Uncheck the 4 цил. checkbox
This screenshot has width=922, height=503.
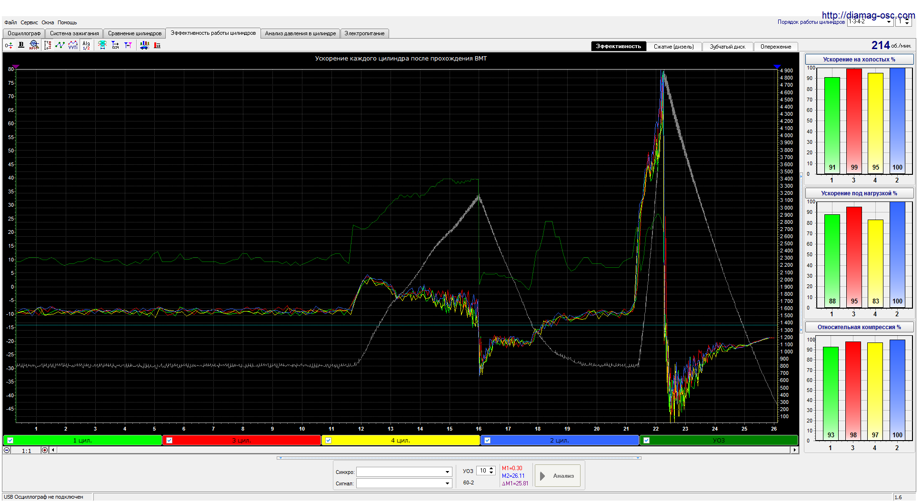click(x=329, y=441)
